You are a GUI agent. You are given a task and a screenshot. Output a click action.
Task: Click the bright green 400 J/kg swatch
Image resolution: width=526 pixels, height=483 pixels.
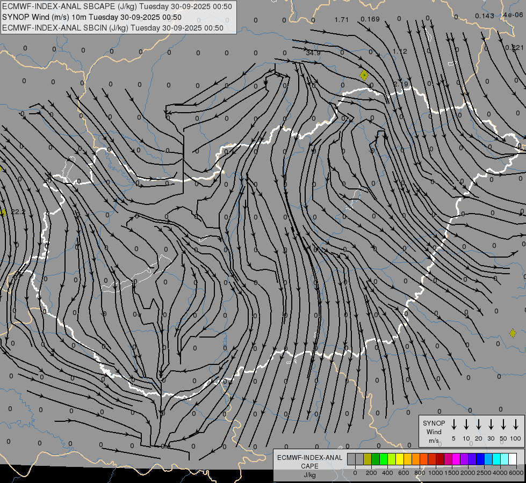click(x=384, y=459)
